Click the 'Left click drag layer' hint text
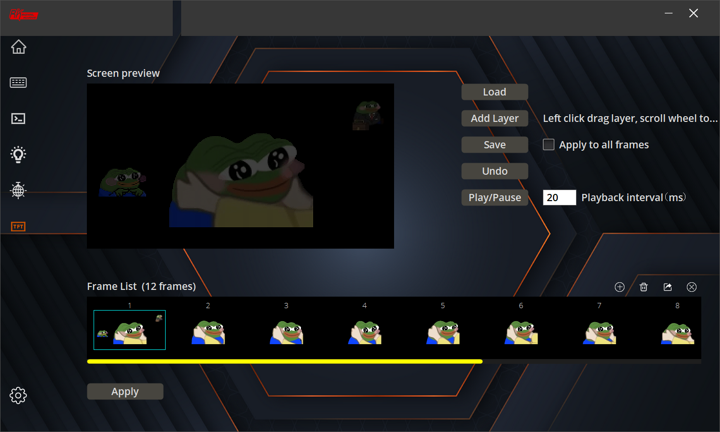The width and height of the screenshot is (720, 432). (x=630, y=119)
